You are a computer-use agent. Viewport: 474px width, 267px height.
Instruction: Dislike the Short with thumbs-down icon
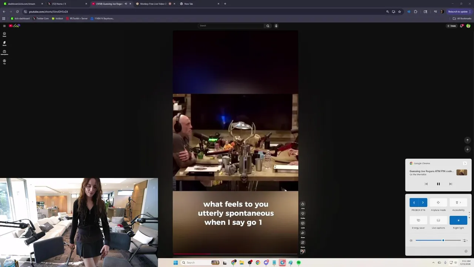point(303,214)
